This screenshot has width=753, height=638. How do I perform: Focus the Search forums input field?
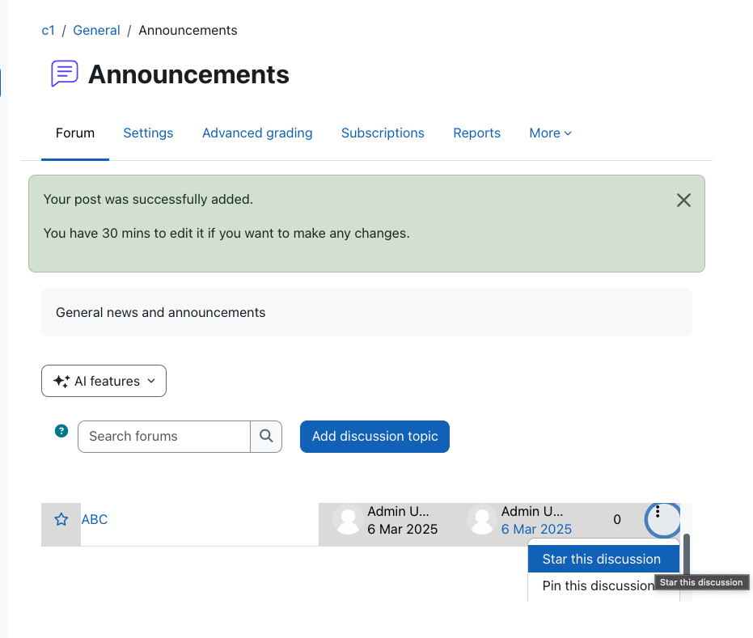tap(164, 437)
